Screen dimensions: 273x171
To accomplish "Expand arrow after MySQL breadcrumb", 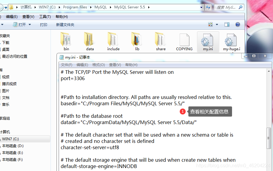I will coord(111,7).
